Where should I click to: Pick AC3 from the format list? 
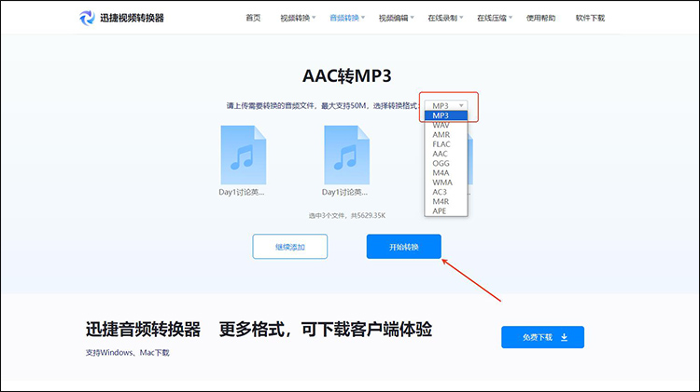click(446, 192)
